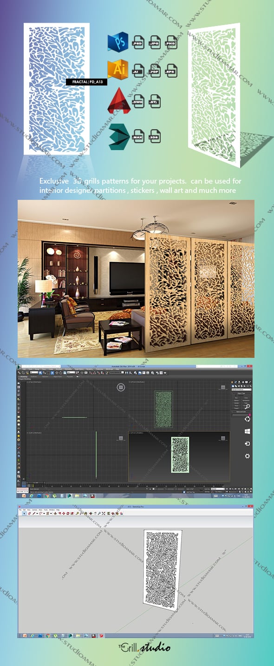Switch to the Freeform ribbon tab
This screenshot has height=666, width=274.
point(33,377)
